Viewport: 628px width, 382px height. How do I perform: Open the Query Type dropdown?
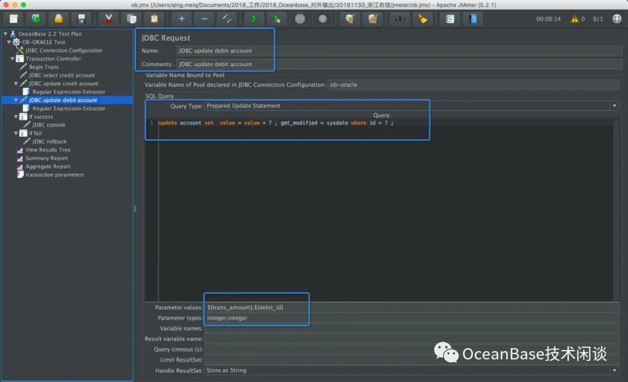(x=615, y=106)
